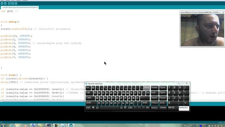The width and height of the screenshot is (225, 127).
Task: Toggle ScLk on the on-screen keyboard
Action: 163,103
